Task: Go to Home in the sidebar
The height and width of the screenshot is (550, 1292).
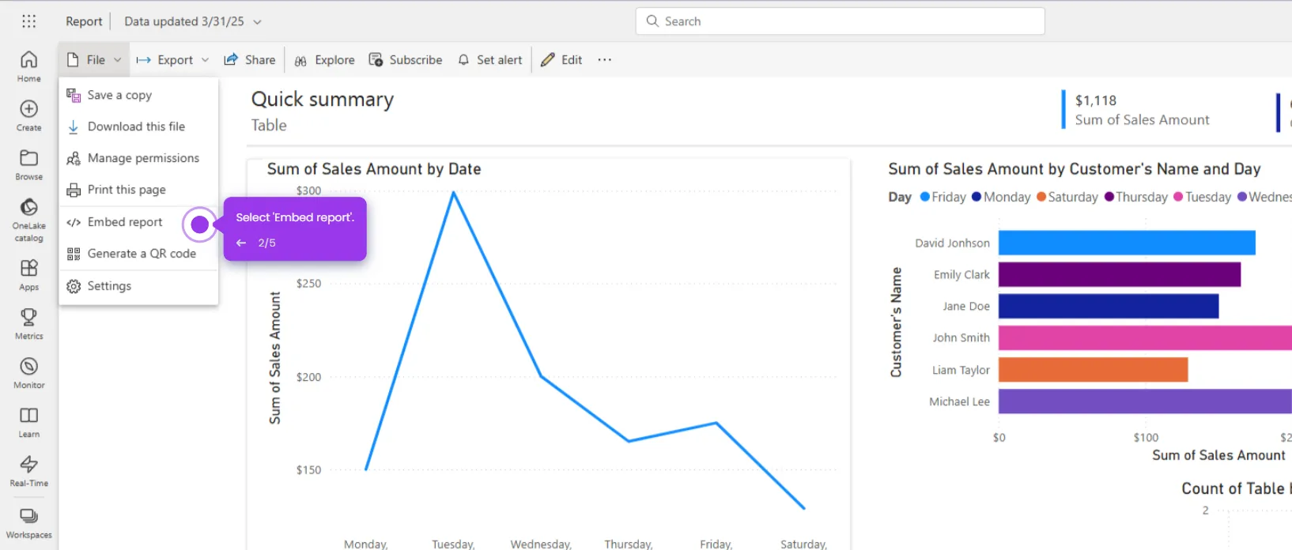Action: pyautogui.click(x=29, y=66)
